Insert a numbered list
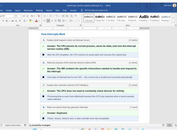Viewport: 177px width, 132px height. pyautogui.click(x=51, y=16)
